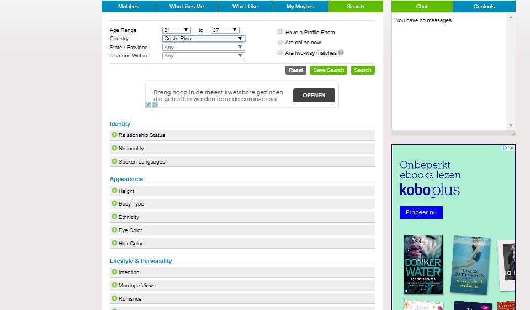The image size is (530, 310).
Task: Check the Are online now option
Action: 280,42
